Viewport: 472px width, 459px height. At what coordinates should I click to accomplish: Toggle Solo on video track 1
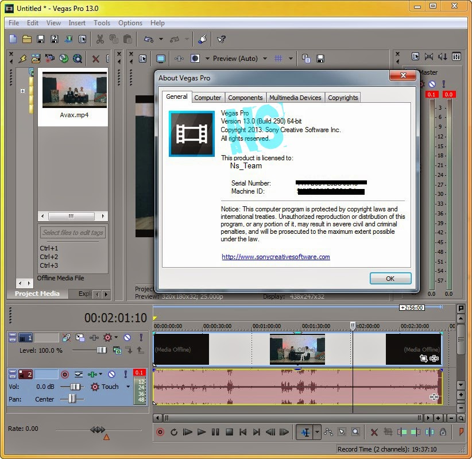click(141, 338)
